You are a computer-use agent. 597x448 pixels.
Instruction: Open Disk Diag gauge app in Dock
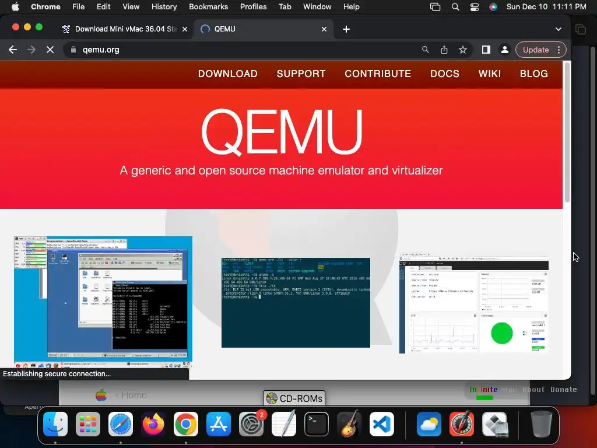[x=462, y=423]
